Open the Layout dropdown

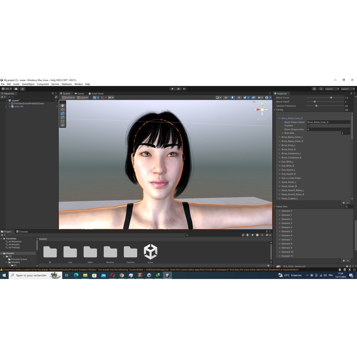point(348,89)
